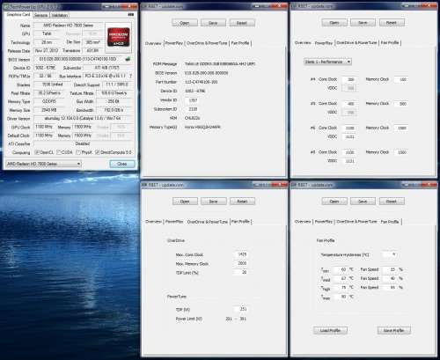
Task: Click the Max. Memory Clock input field
Action: click(241, 263)
